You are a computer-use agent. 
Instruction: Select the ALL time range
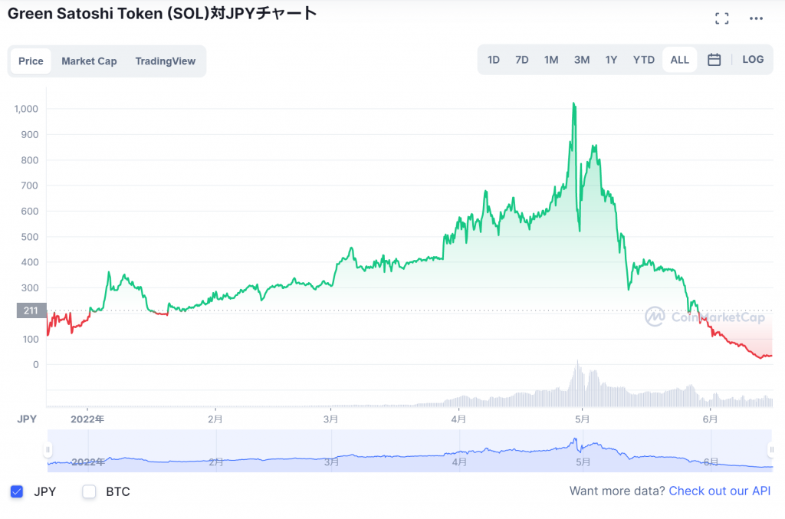tap(680, 60)
